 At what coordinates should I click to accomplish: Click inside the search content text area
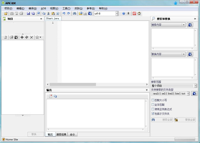(x=172, y=38)
